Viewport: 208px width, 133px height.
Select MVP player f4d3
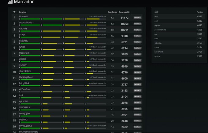point(156,16)
